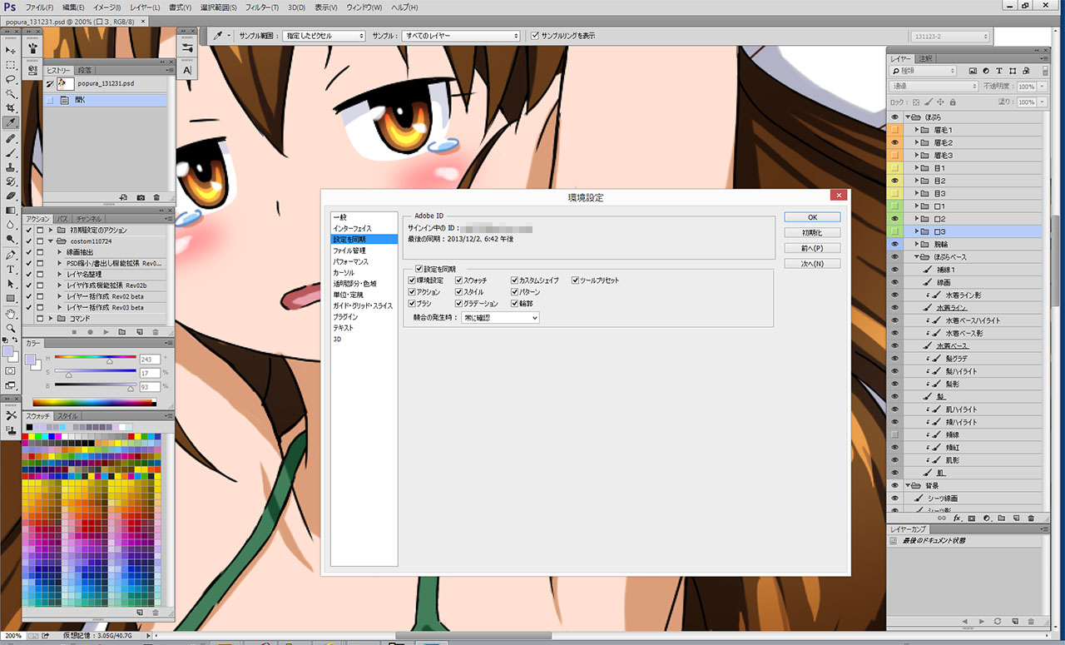Switch to the チャンネル tab
Screen dimensions: 1065x645
pos(88,218)
